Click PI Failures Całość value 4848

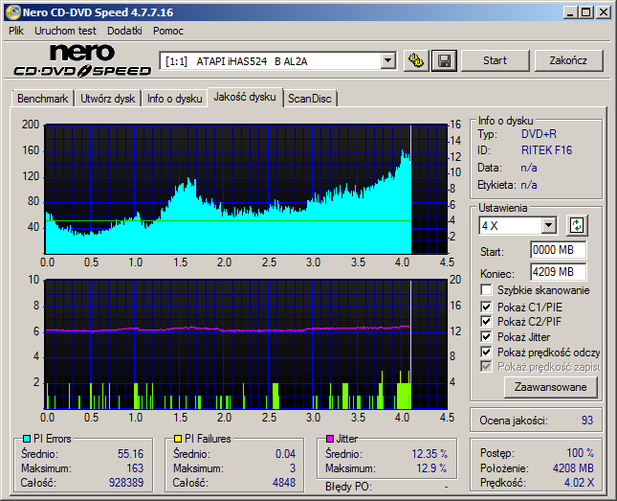click(284, 482)
